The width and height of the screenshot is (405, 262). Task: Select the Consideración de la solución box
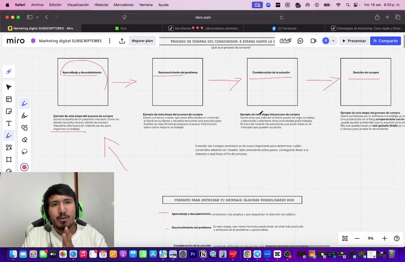click(272, 82)
